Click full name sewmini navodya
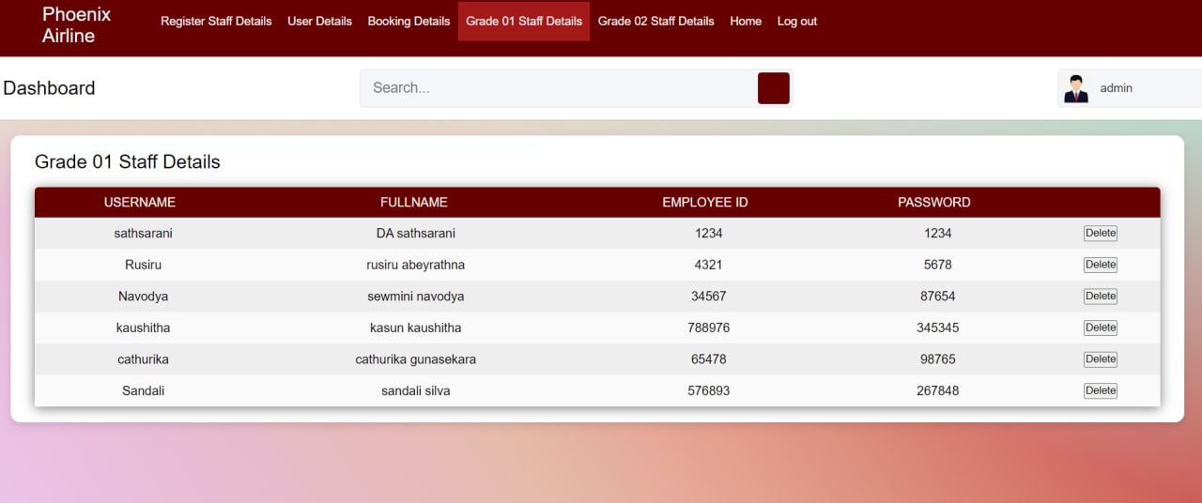1202x503 pixels. (416, 296)
